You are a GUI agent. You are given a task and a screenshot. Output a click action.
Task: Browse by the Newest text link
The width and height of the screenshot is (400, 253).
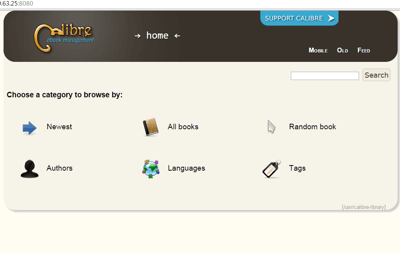click(x=59, y=127)
